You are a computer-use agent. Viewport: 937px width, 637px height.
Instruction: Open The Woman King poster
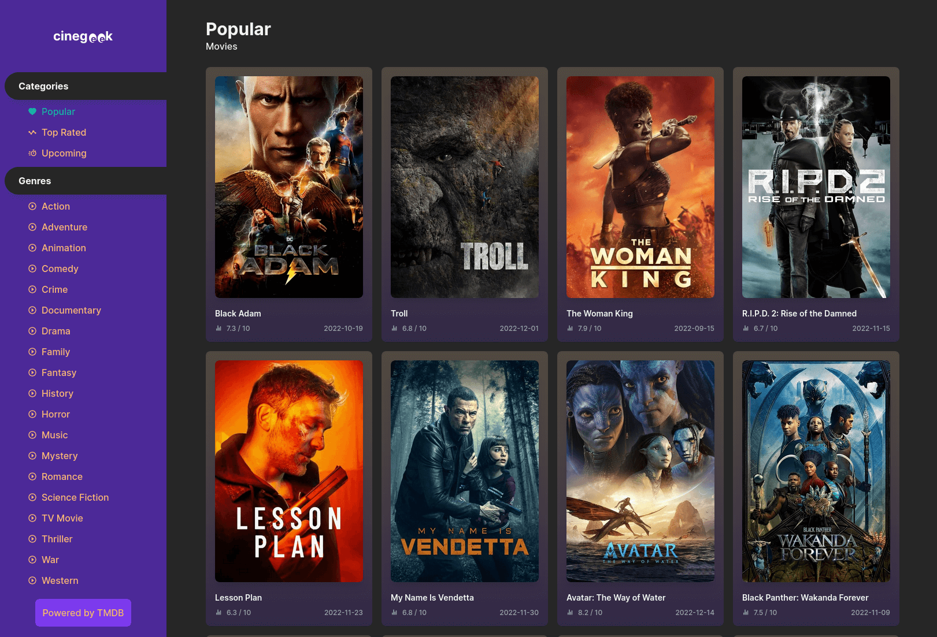click(x=640, y=187)
